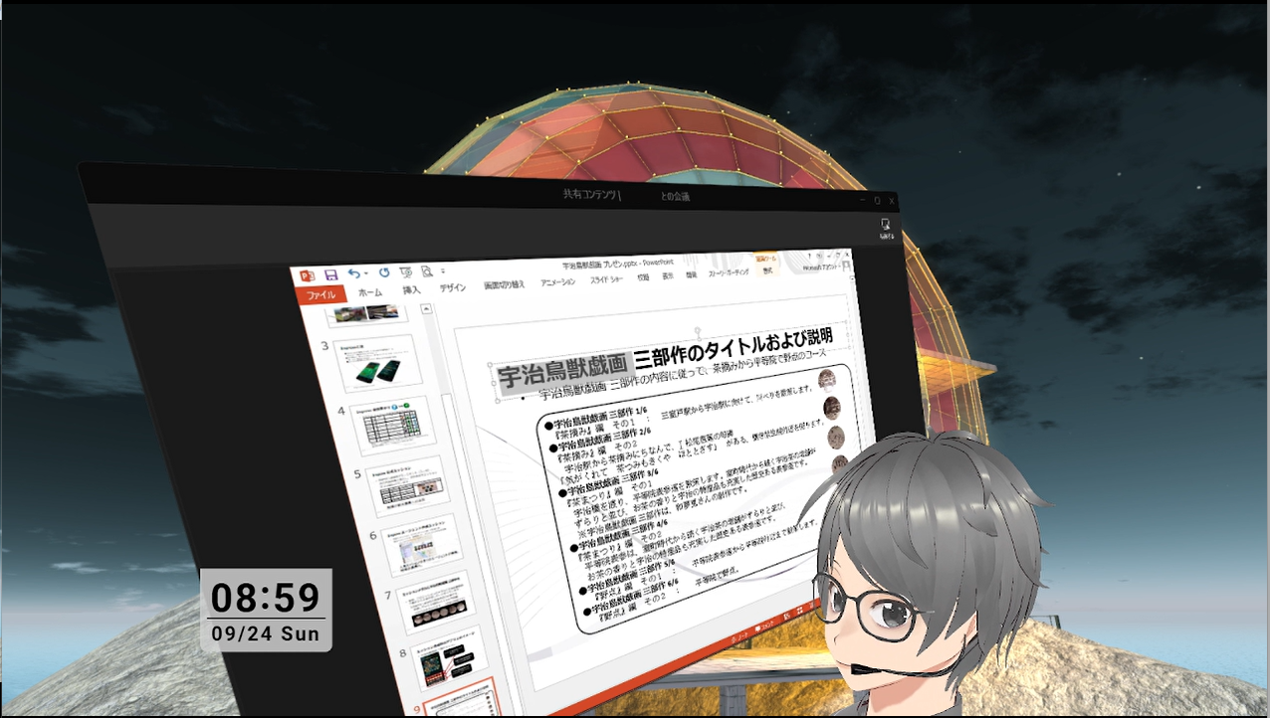Select slide 4 thumbnail

[393, 427]
